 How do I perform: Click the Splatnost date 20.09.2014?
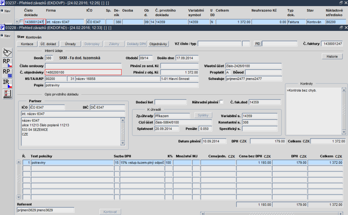(x=167, y=128)
